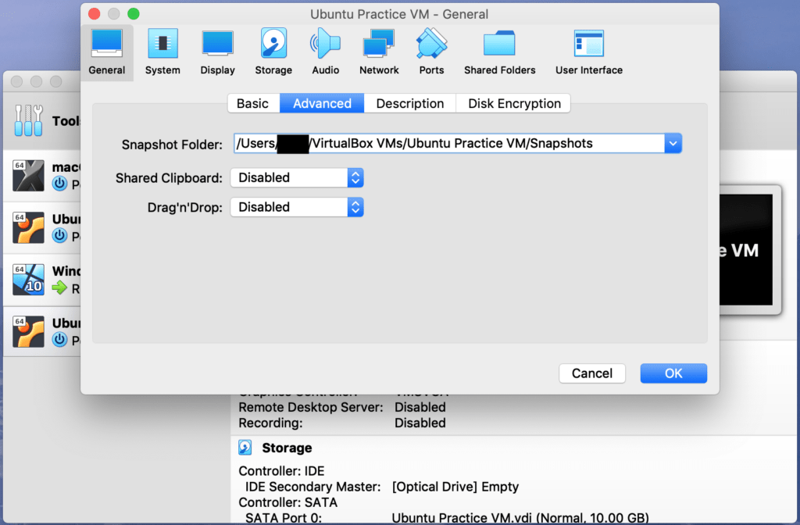Close the settings dialog with red button

[x=95, y=14]
